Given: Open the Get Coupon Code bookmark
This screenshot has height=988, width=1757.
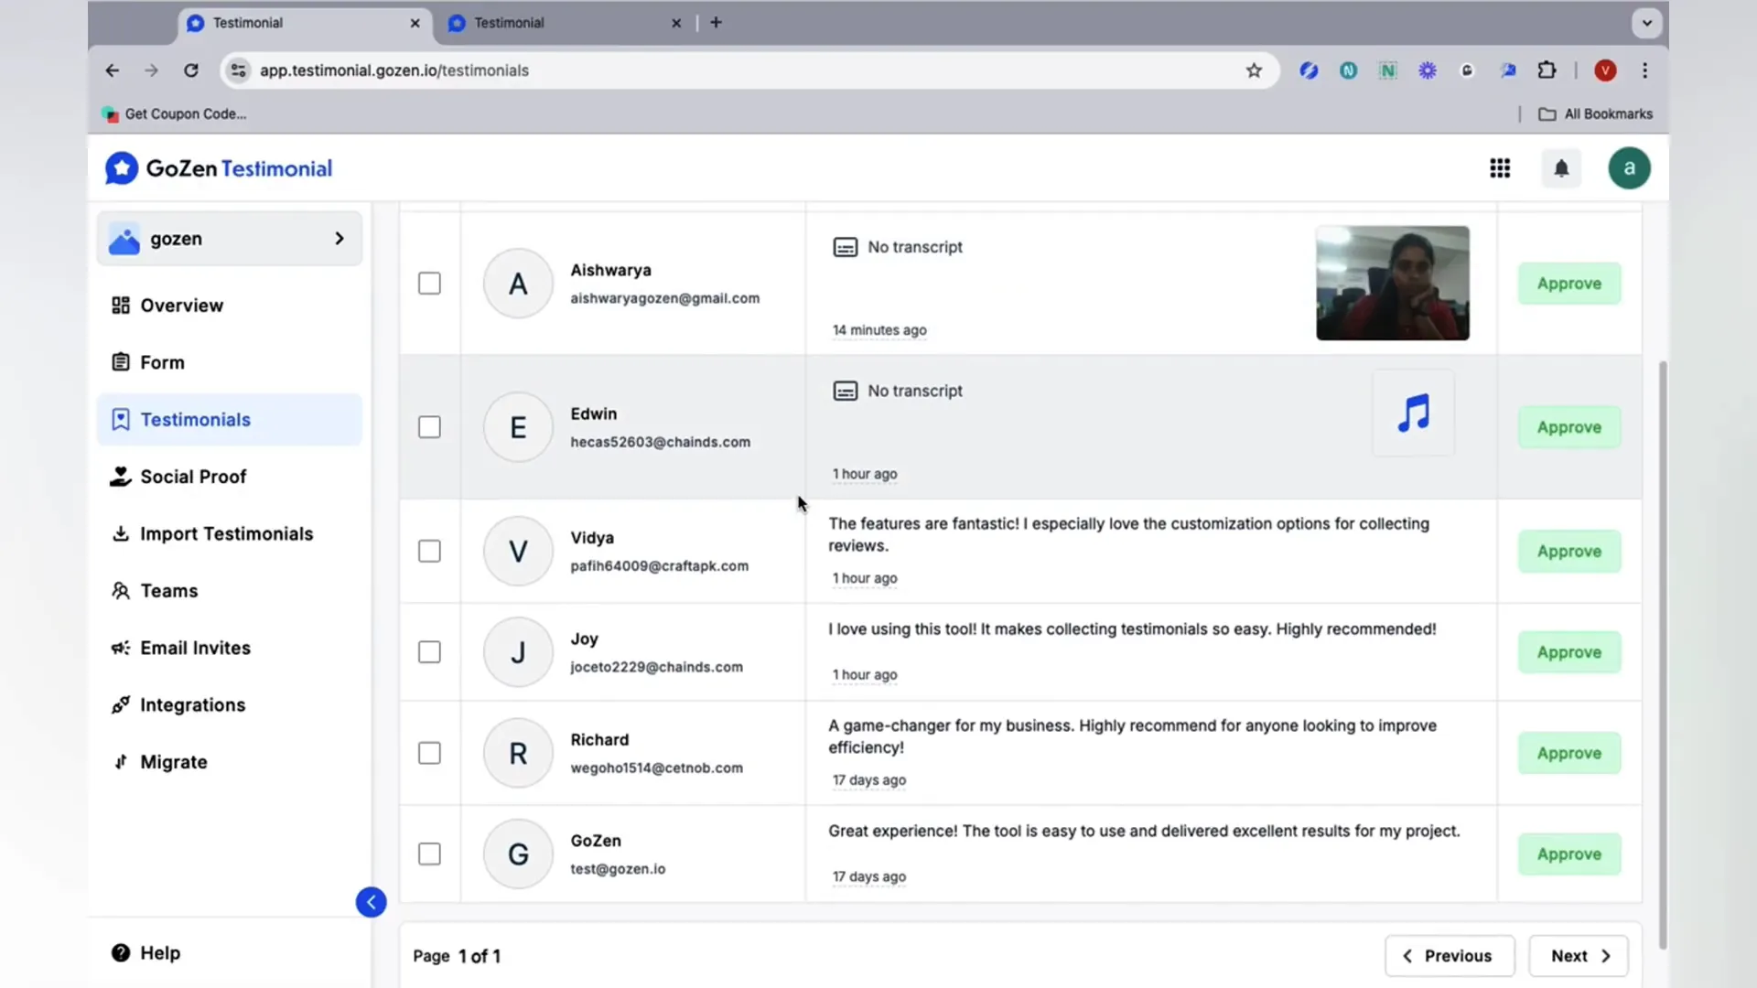Looking at the screenshot, I should click(x=174, y=114).
